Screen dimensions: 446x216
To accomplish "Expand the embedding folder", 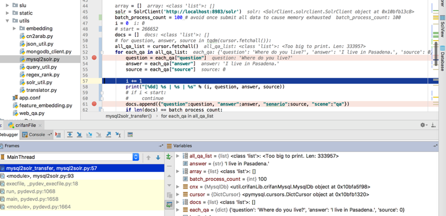I will 14,28.
